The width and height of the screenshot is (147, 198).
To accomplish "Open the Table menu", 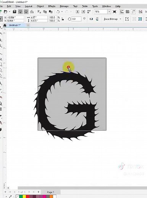I will pos(85,6).
